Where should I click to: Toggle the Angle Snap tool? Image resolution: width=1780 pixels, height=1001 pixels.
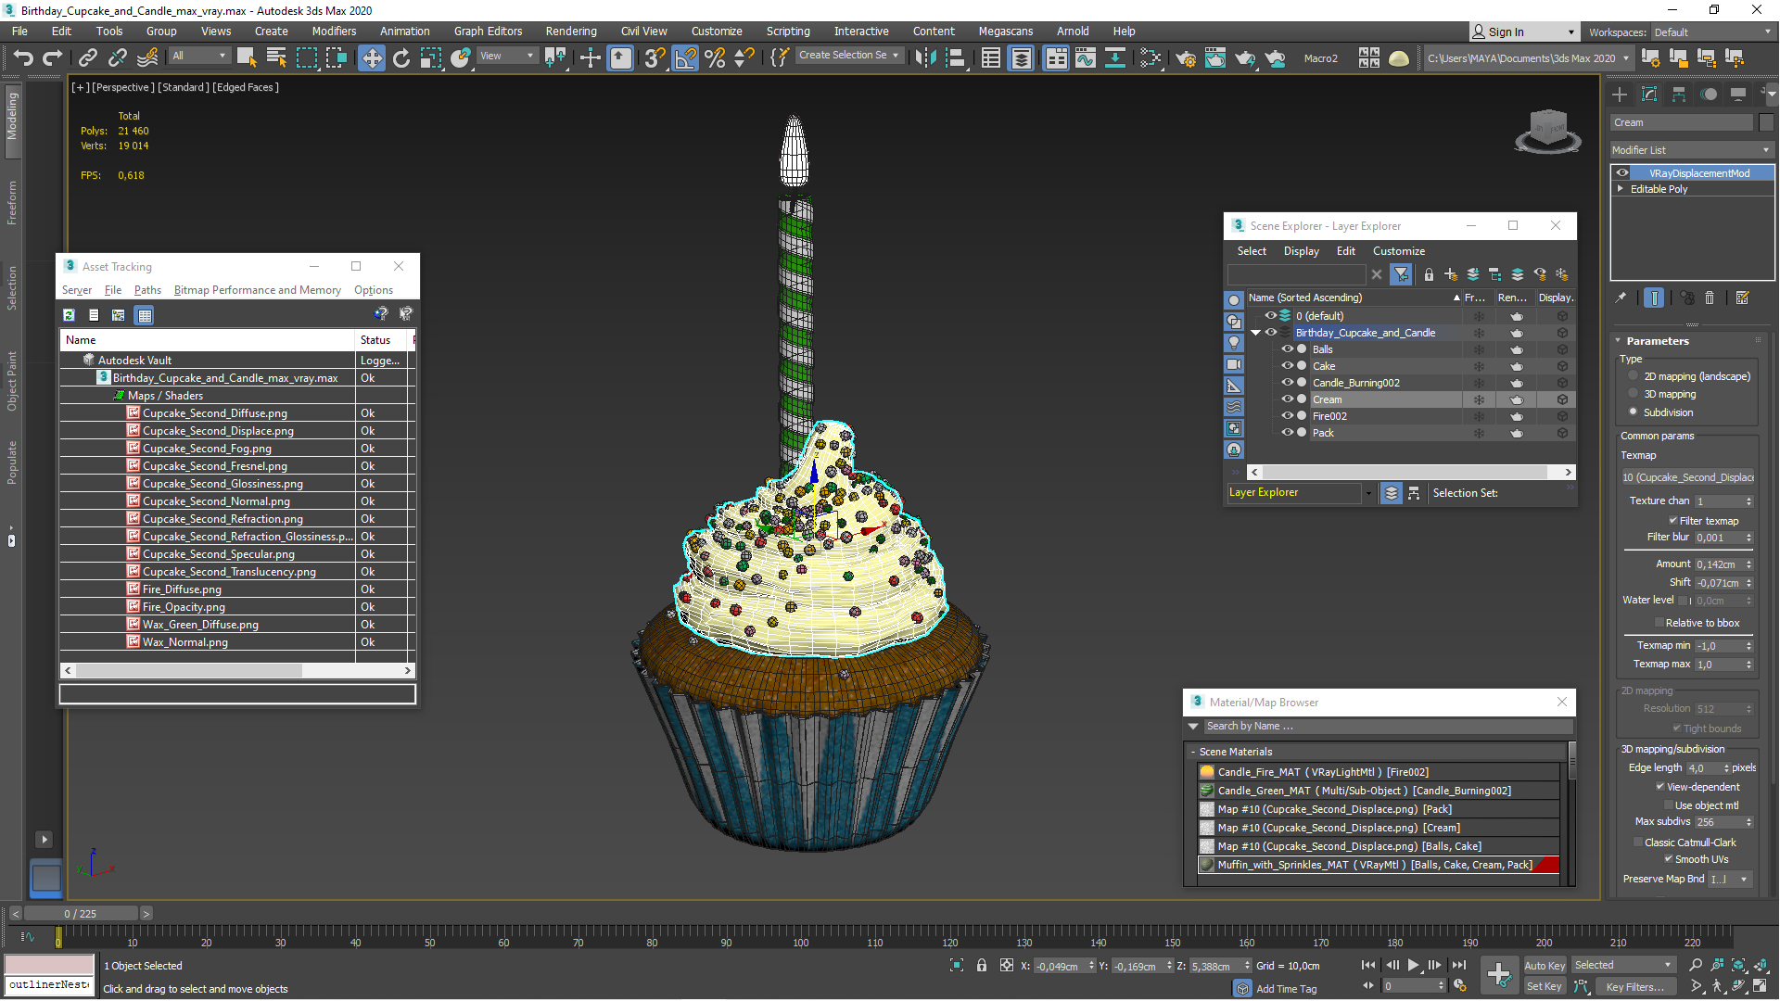(684, 57)
